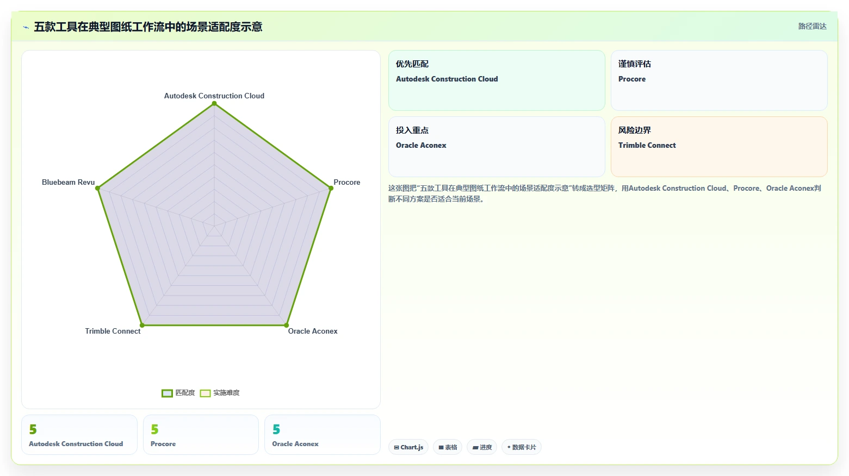The height and width of the screenshot is (476, 849).
Task: Click the Autodesk Construction Cloud radar data point
Action: tap(214, 103)
